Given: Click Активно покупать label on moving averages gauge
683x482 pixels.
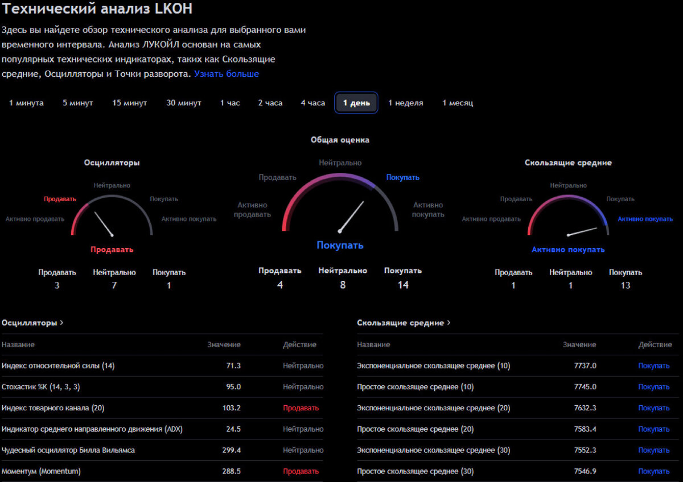Looking at the screenshot, I should (645, 219).
